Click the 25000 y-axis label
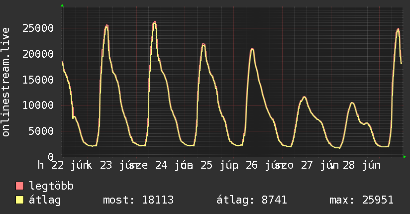The image size is (410, 214). pos(38,28)
